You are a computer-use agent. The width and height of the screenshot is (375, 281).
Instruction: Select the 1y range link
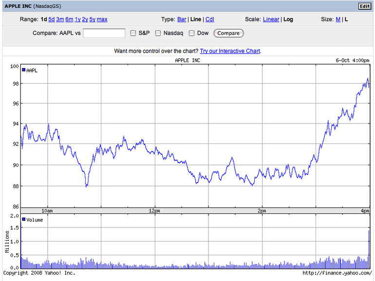coord(77,19)
